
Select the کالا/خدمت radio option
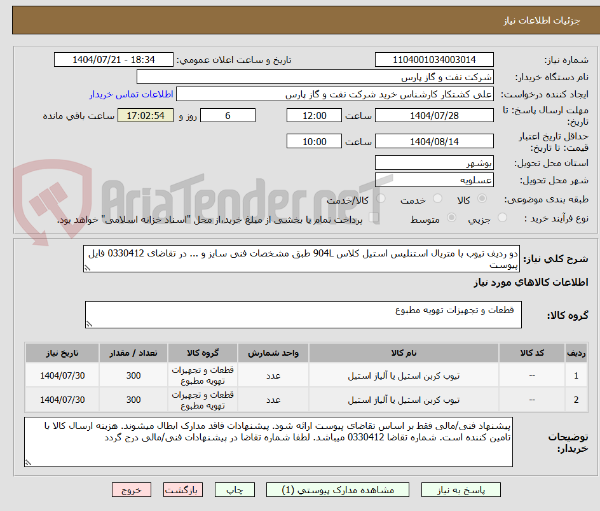click(x=380, y=199)
